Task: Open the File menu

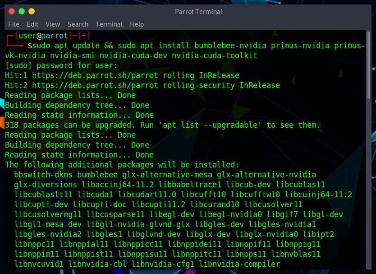Action: 14,24
